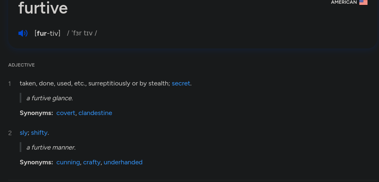Click definition number 1 marker

tap(10, 84)
